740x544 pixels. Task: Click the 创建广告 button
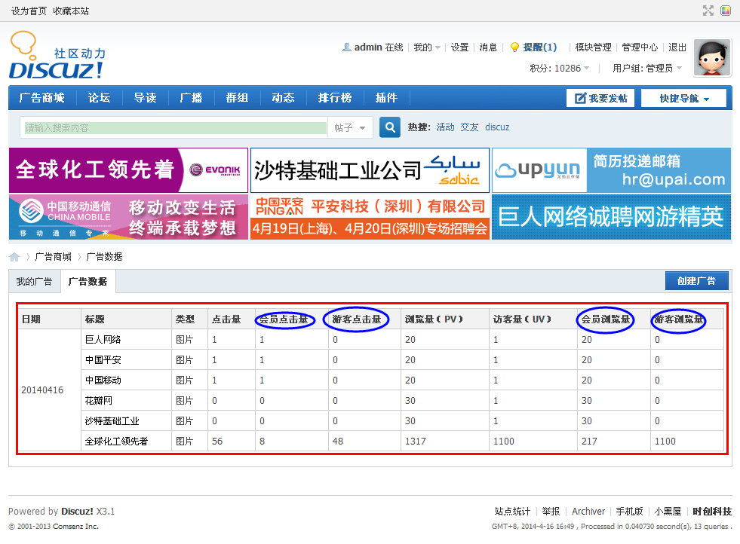tap(696, 281)
